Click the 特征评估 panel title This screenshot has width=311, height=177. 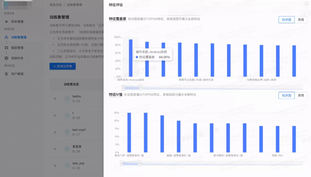116,5
